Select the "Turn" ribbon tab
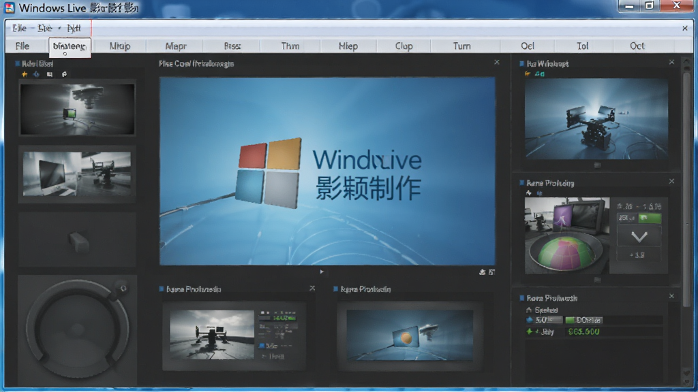The width and height of the screenshot is (698, 392). point(461,46)
